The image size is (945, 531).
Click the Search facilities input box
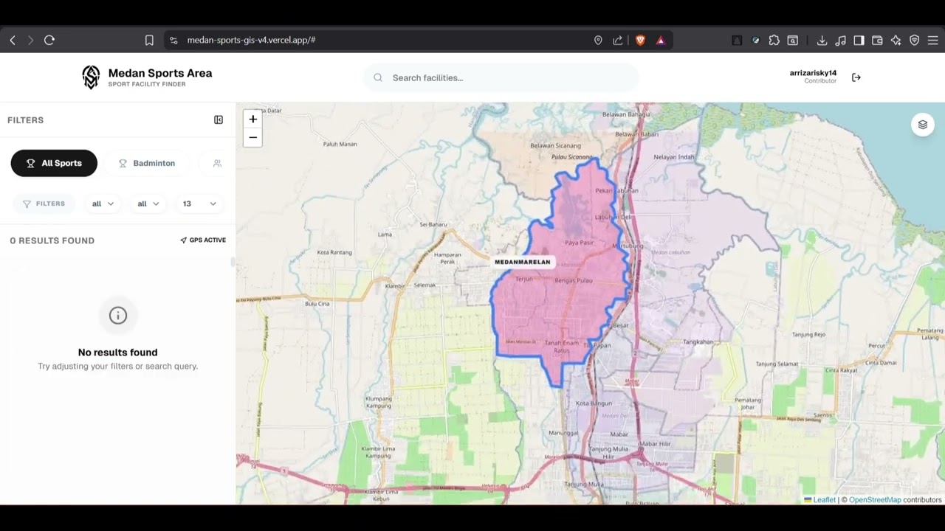coord(501,77)
